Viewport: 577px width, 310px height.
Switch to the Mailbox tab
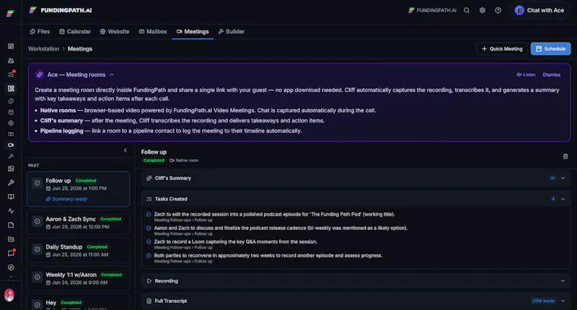(153, 32)
